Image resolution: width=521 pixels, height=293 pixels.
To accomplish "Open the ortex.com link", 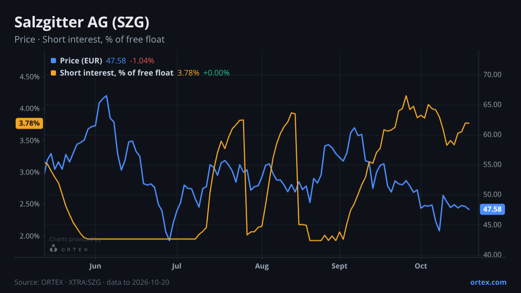I will (x=488, y=282).
